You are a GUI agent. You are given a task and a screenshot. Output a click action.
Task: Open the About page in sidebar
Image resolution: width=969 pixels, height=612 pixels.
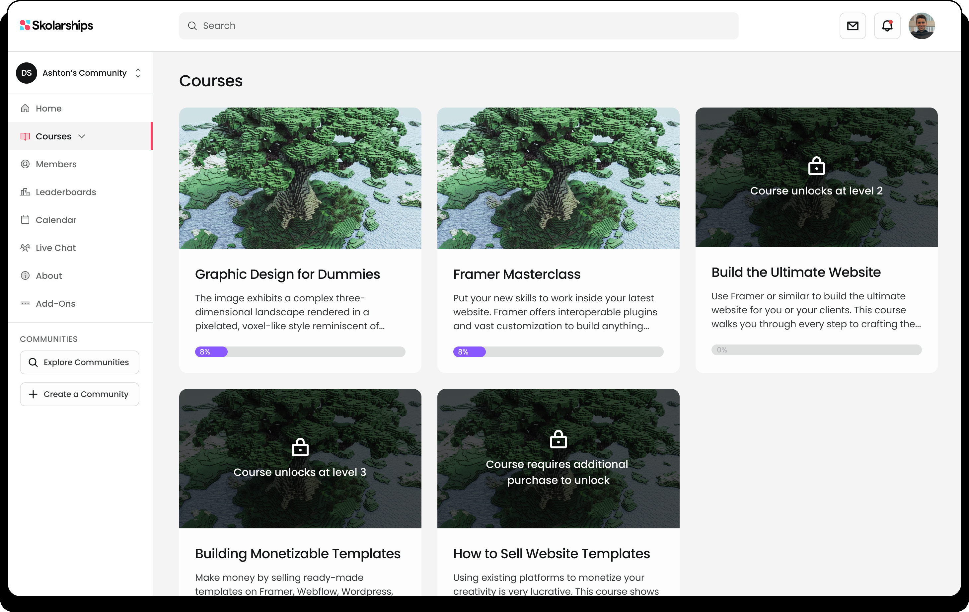pos(80,275)
